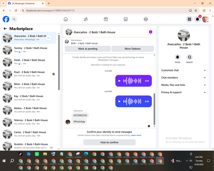Click Jhancarlos avatar beside the WhatsApp message

click(68, 122)
